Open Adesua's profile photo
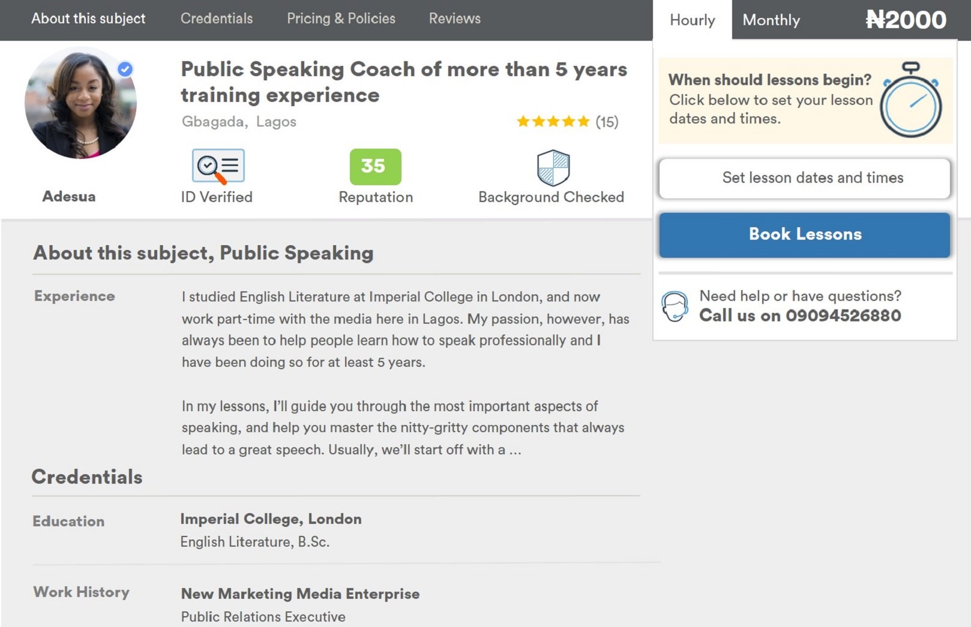Screen dimensions: 971x627 80,103
